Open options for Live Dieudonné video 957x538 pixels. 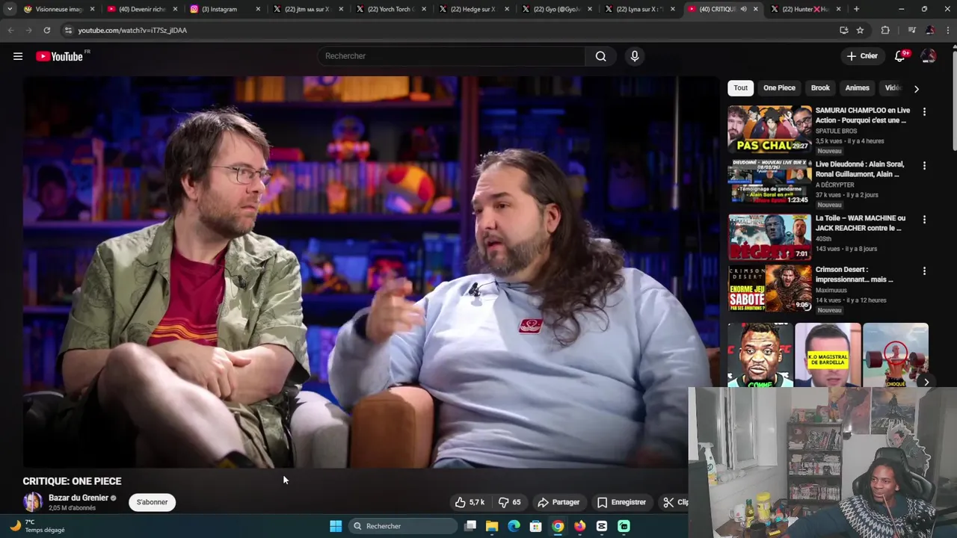[924, 166]
